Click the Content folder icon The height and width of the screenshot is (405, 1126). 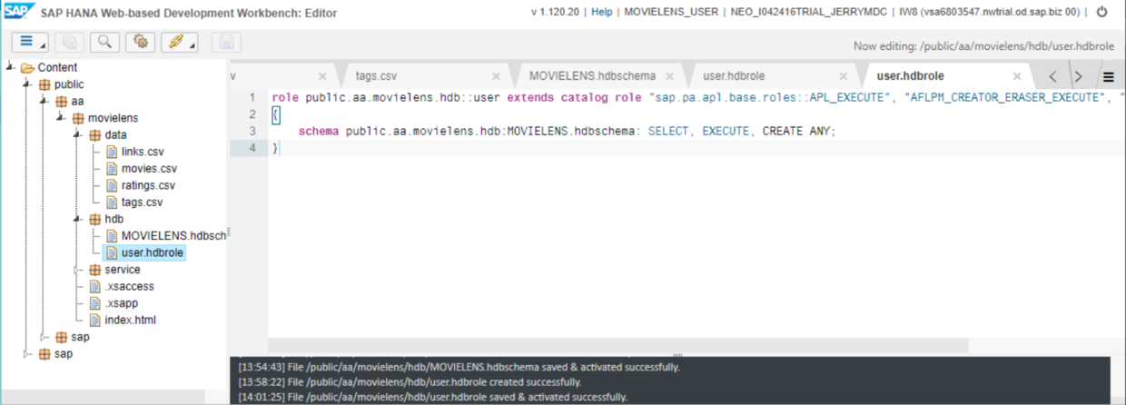[x=27, y=67]
